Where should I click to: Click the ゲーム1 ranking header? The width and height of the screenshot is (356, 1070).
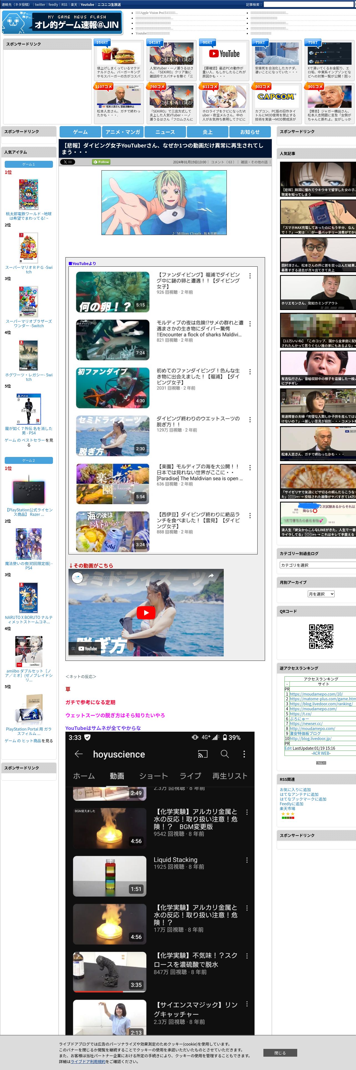[29, 164]
